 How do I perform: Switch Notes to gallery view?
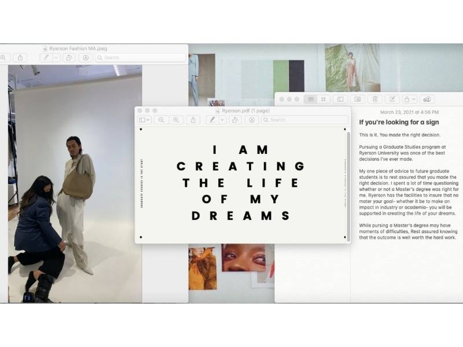coord(323,99)
